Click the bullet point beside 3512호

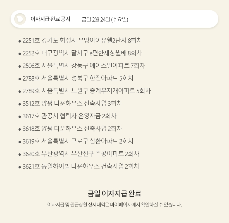coord(20,104)
